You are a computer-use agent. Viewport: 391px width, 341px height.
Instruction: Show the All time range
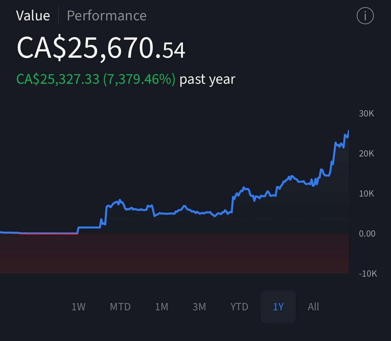314,307
